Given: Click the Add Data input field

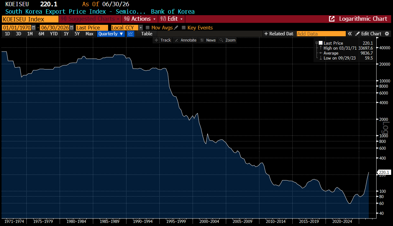Looking at the screenshot, I should tap(321, 33).
